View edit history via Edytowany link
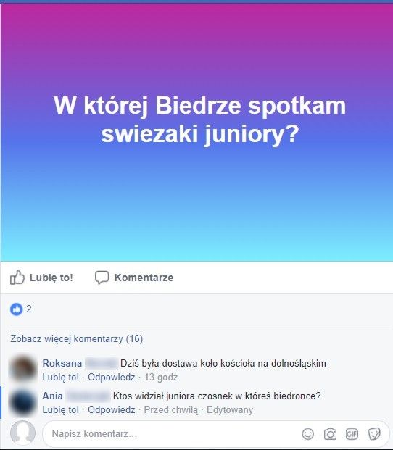 [x=230, y=410]
